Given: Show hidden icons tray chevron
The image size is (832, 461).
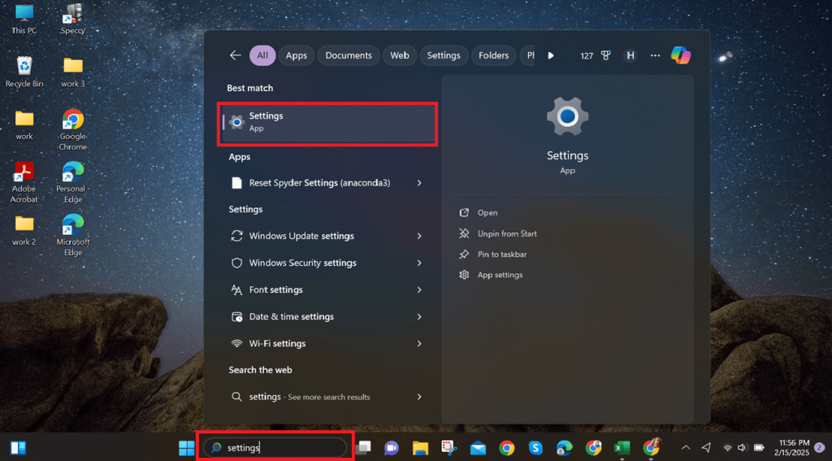Looking at the screenshot, I should click(686, 448).
